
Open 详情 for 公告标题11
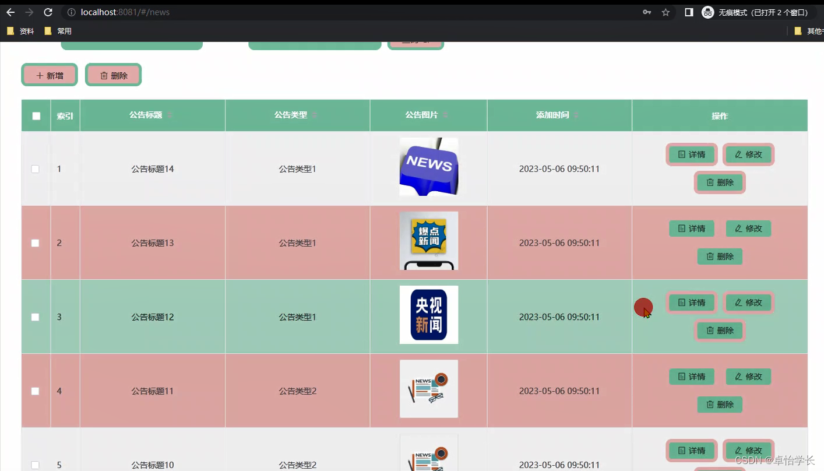pos(692,377)
